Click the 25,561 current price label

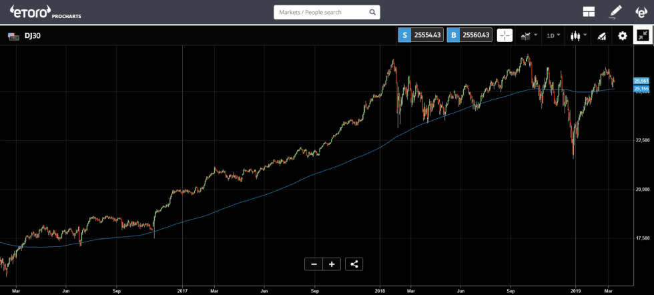click(641, 81)
